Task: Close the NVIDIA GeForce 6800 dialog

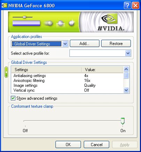Action: (x=135, y=5)
